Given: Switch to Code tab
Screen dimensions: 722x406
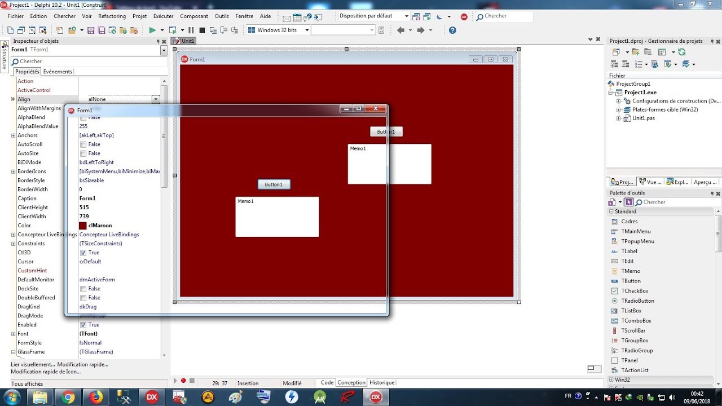Looking at the screenshot, I should pyautogui.click(x=327, y=382).
